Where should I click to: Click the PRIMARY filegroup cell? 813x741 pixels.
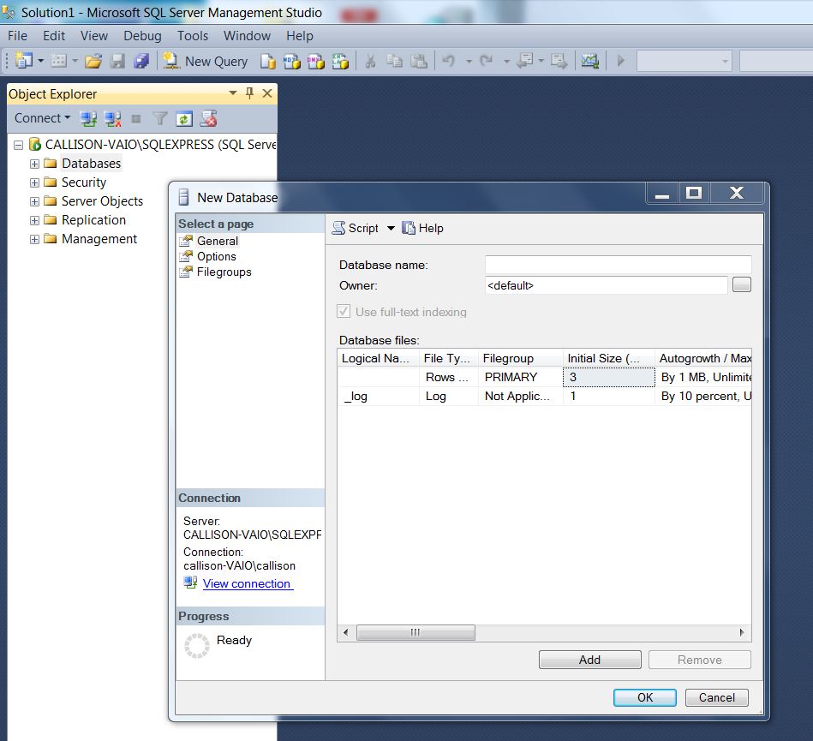521,377
